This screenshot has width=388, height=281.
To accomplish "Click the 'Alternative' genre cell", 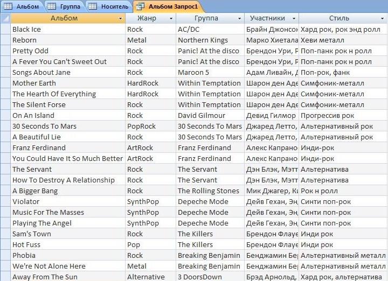I will coord(151,277).
